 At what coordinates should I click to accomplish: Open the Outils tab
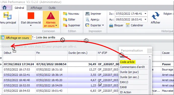[x=52, y=8]
